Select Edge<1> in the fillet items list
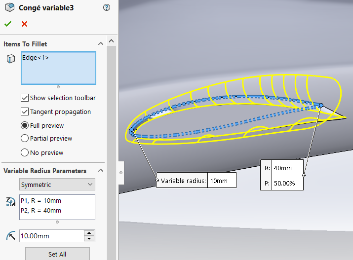353x260 pixels. click(36, 58)
